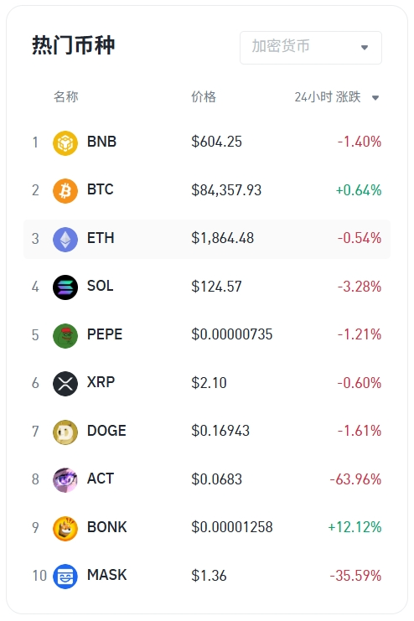Click the ETH row label
The height and width of the screenshot is (621, 414).
tap(101, 238)
